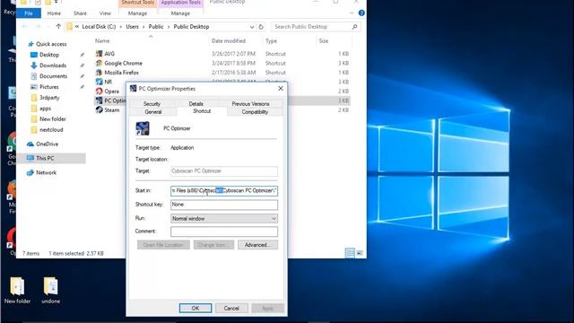The height and width of the screenshot is (323, 574).
Task: Select the undone folder on desktop
Action: 50,291
